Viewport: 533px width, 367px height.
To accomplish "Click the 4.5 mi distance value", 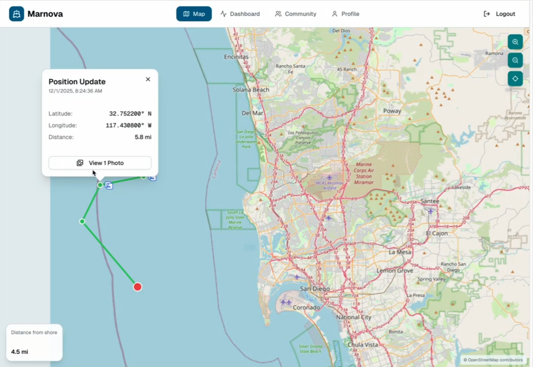I will tap(19, 352).
